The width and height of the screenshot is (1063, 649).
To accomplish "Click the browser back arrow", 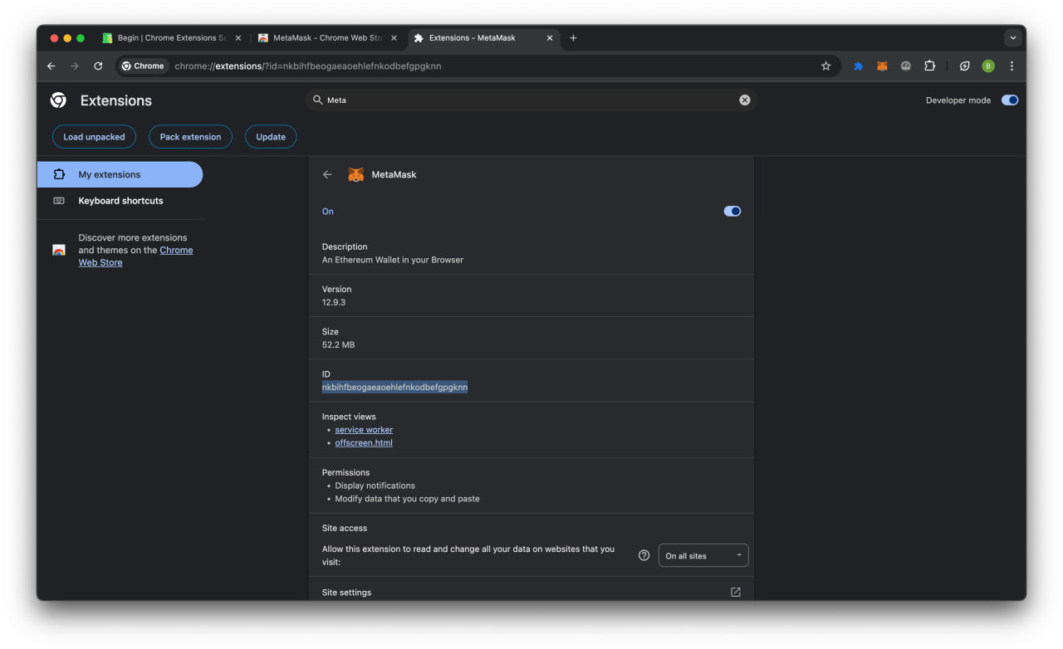I will [51, 66].
